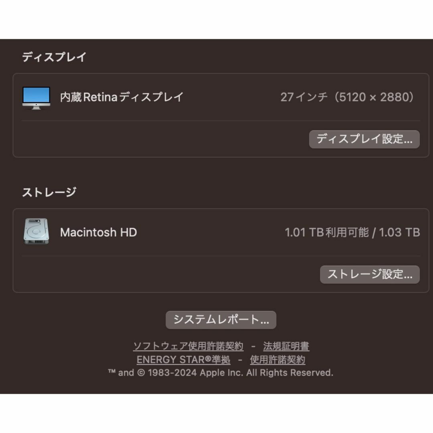
Task: Click the iMac display icon
Action: pos(36,98)
